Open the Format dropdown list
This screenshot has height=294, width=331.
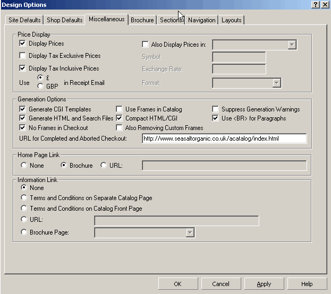(x=276, y=83)
